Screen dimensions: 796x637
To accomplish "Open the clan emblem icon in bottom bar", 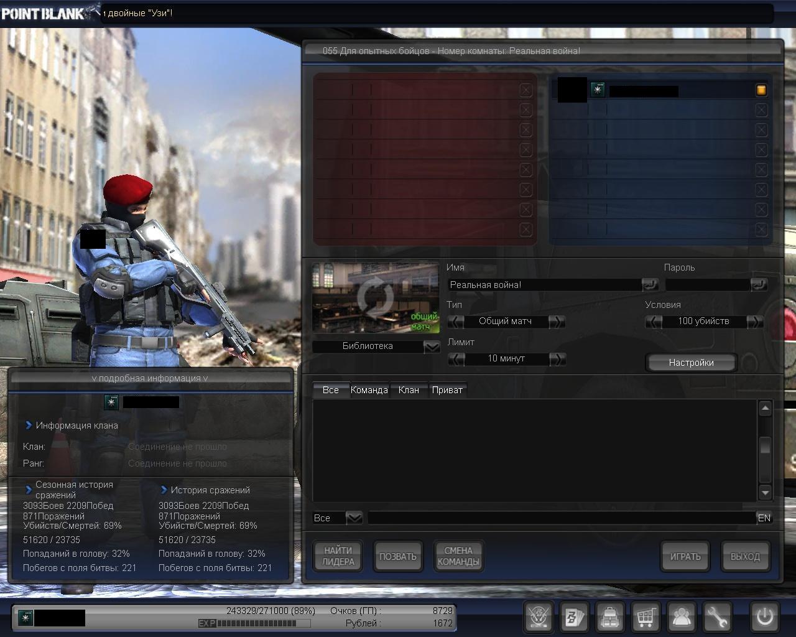I will point(537,617).
